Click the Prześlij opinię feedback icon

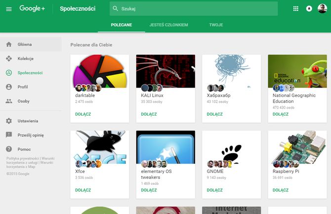pos(9,135)
